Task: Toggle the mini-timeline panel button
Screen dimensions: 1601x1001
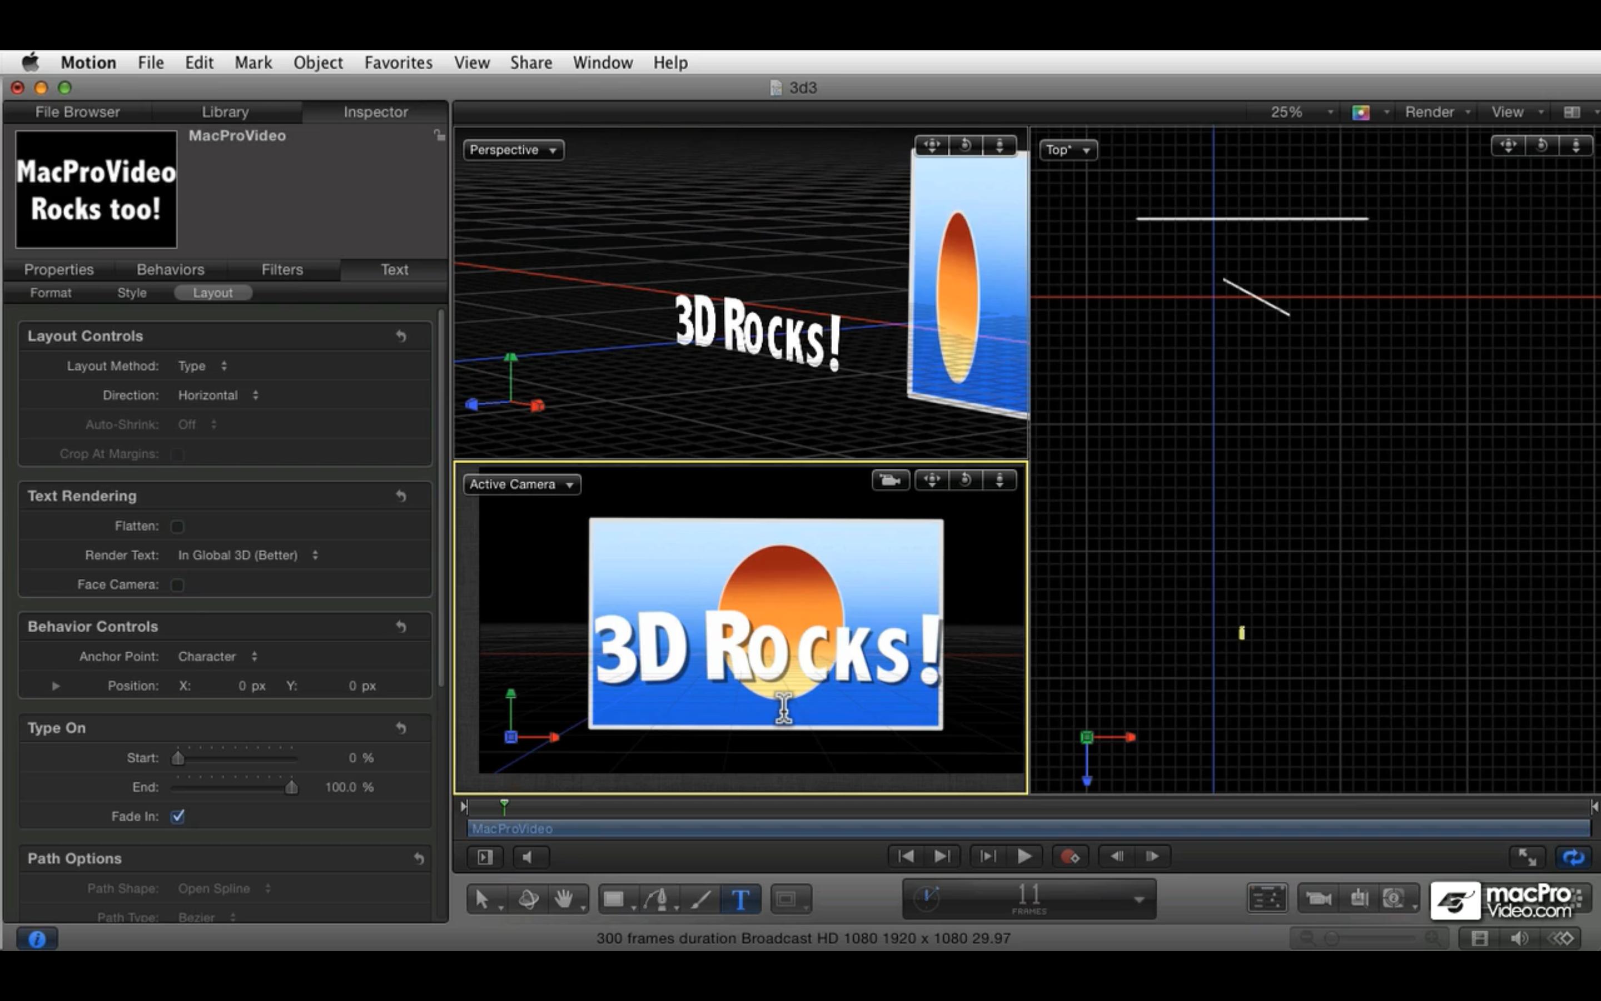Action: (485, 858)
